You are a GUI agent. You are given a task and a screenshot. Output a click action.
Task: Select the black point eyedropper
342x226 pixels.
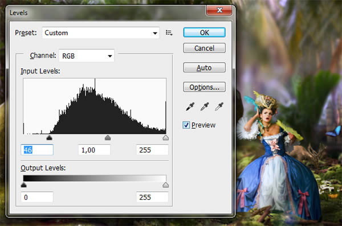190,106
